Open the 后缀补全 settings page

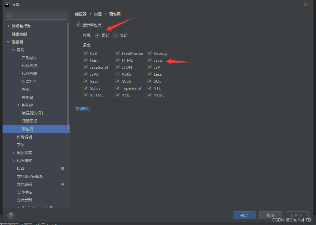[29, 82]
